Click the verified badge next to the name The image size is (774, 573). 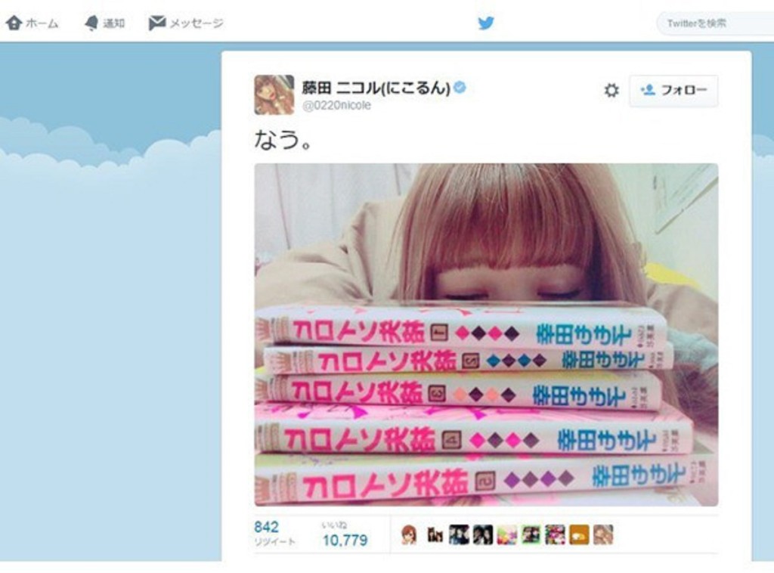coord(460,88)
